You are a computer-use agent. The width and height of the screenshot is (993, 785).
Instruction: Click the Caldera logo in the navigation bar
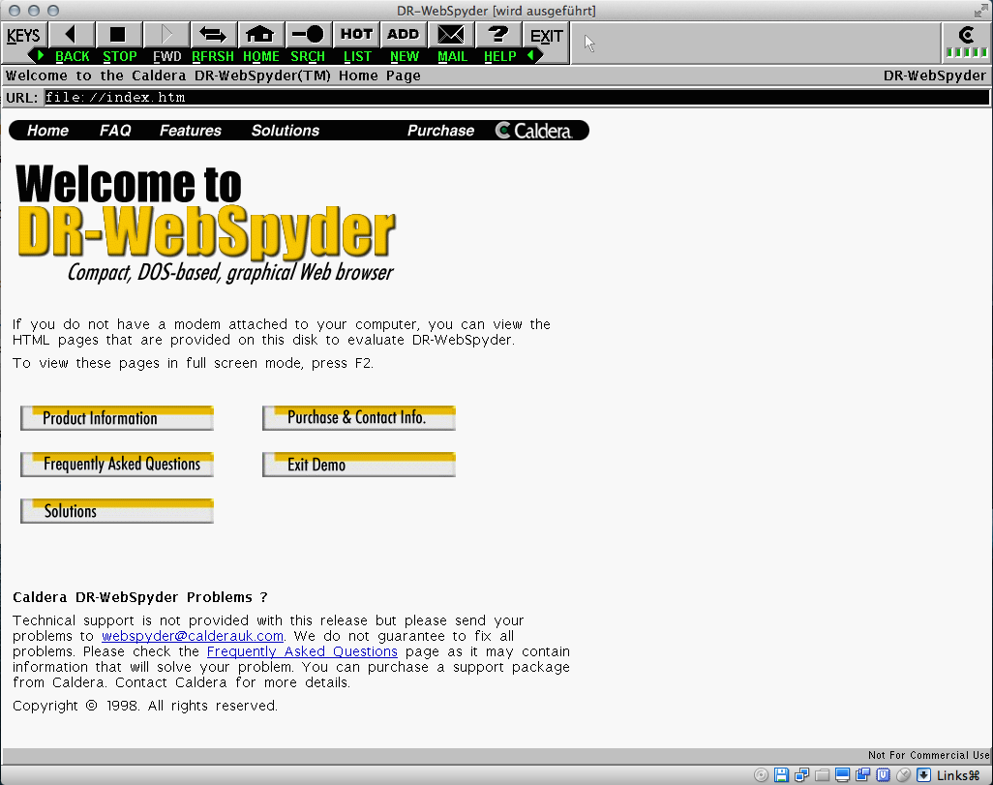(x=534, y=131)
